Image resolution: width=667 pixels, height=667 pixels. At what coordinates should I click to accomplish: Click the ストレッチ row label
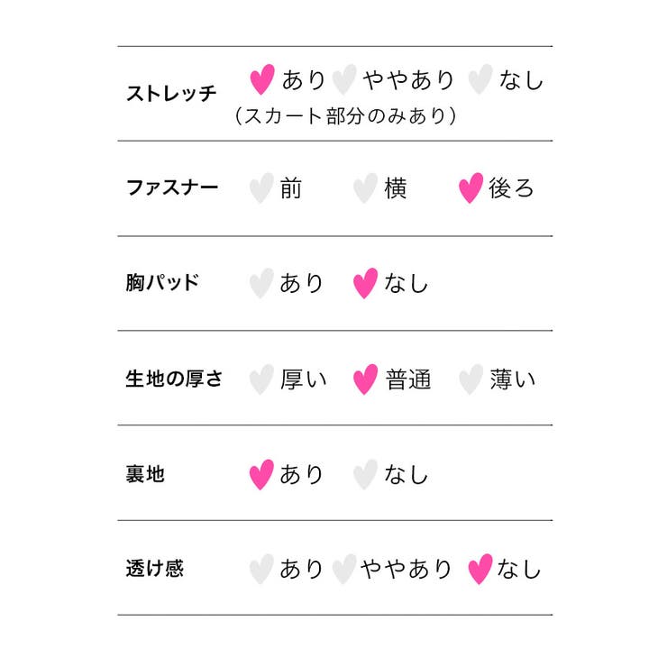coord(171,94)
